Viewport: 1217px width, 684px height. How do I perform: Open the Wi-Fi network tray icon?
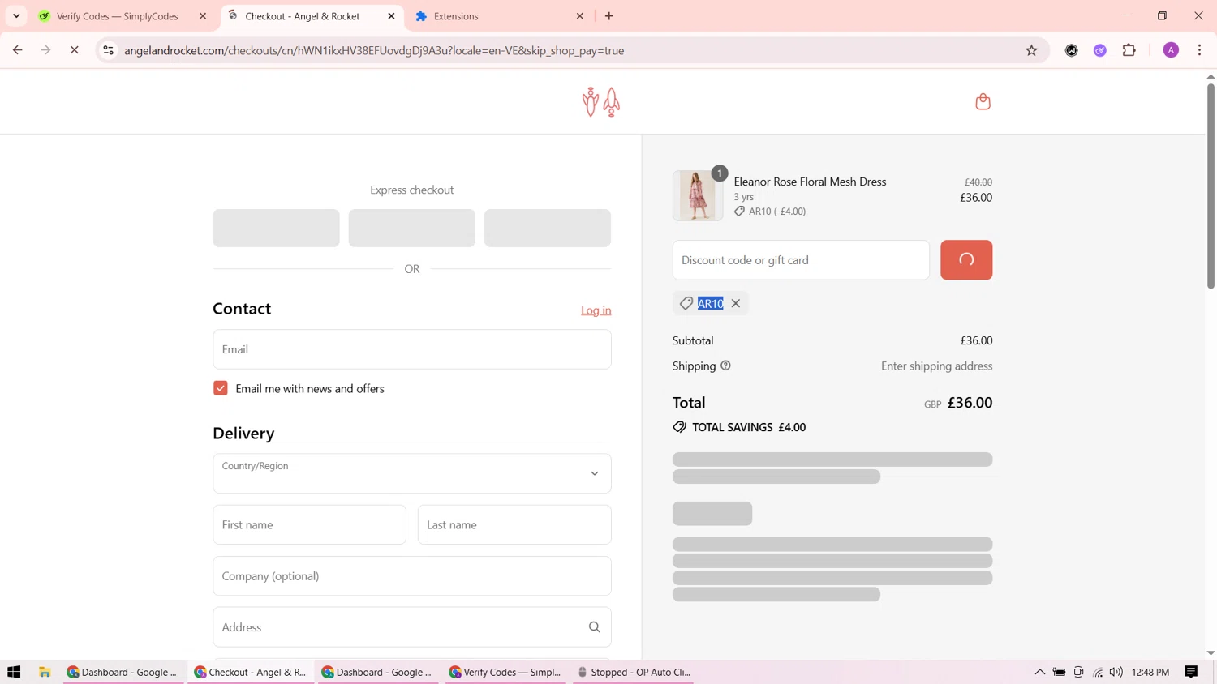click(1098, 672)
